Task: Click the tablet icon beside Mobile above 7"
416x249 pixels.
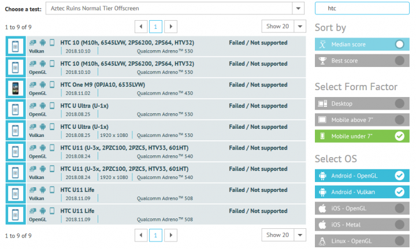Action: pyautogui.click(x=322, y=120)
